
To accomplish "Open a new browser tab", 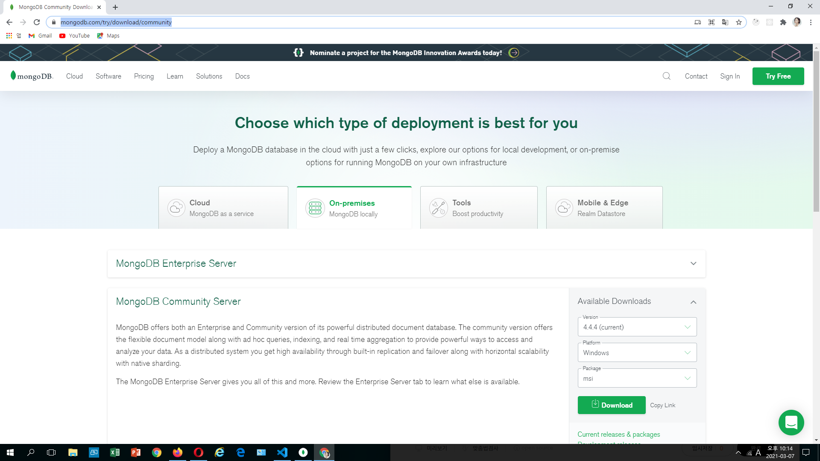I will click(x=115, y=7).
